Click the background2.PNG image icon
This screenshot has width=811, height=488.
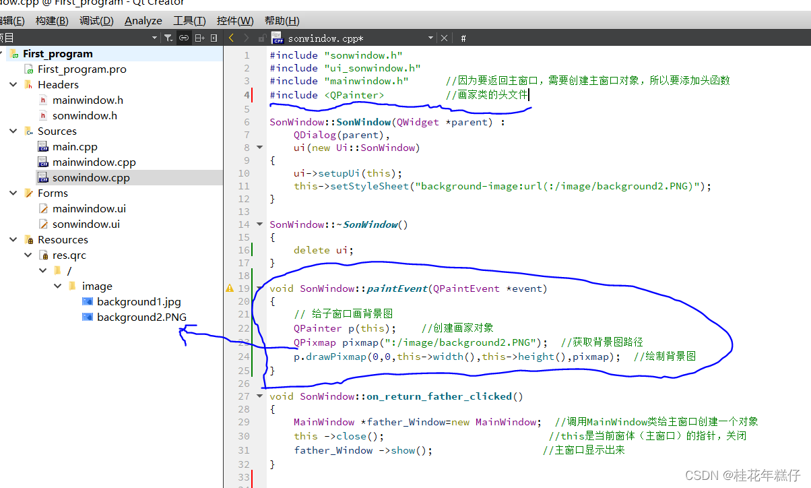(x=87, y=317)
